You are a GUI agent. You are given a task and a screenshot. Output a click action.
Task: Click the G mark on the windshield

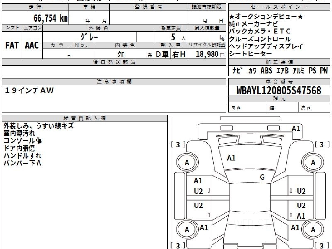[x=263, y=177]
